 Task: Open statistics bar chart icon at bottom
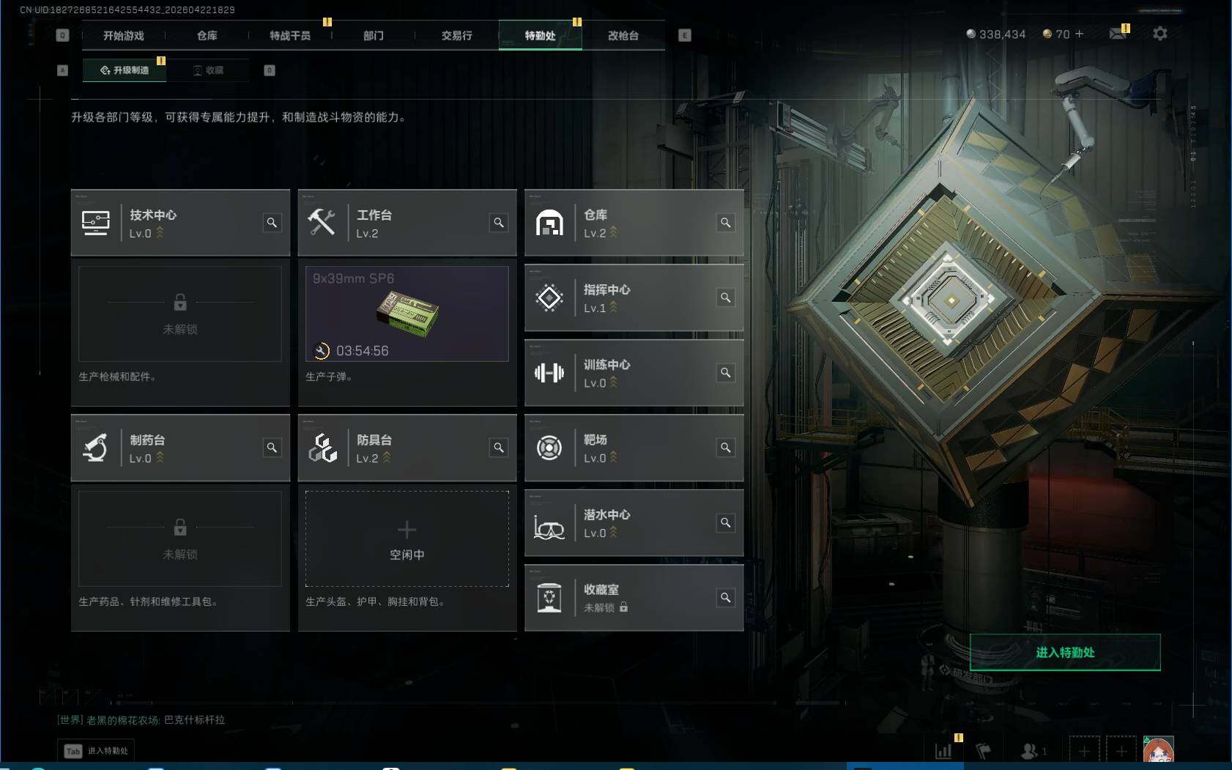point(943,751)
